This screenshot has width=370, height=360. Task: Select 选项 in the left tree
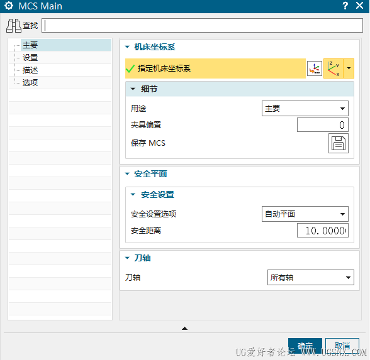click(x=30, y=83)
